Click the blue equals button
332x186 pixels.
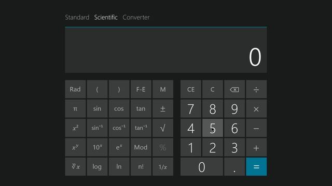pyautogui.click(x=256, y=166)
